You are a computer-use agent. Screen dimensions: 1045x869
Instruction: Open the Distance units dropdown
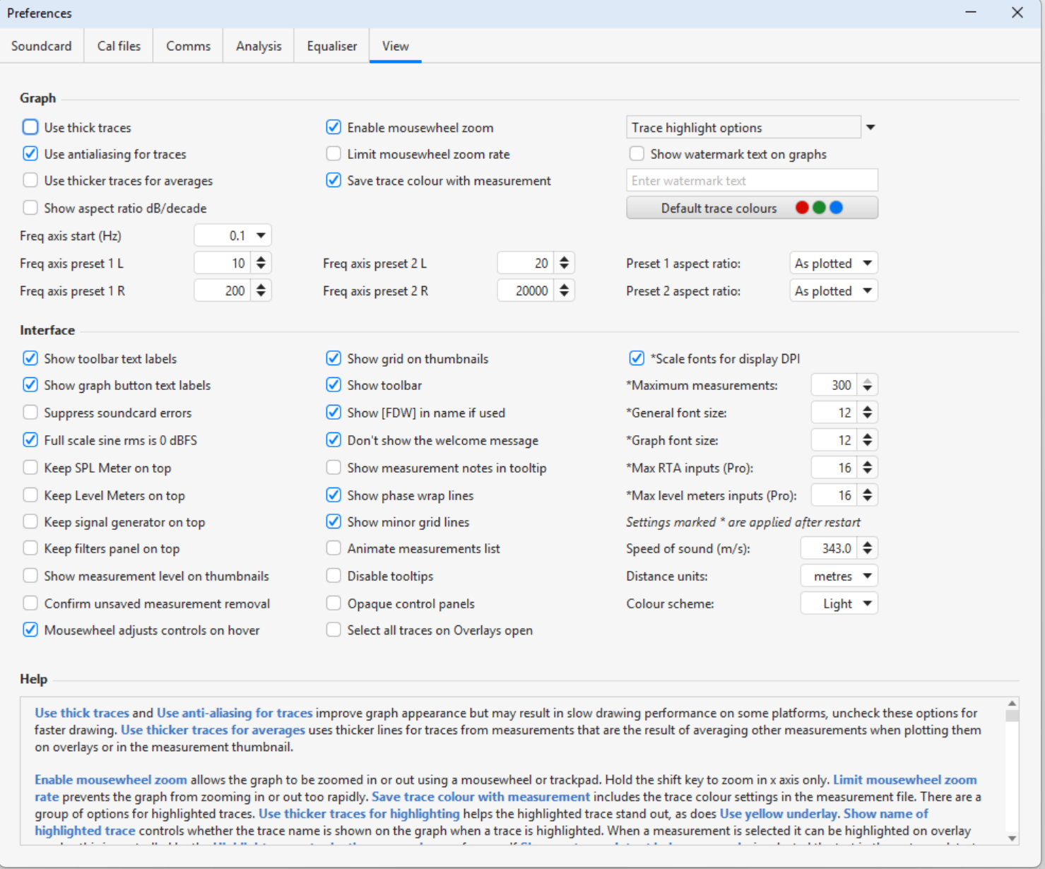pyautogui.click(x=839, y=576)
